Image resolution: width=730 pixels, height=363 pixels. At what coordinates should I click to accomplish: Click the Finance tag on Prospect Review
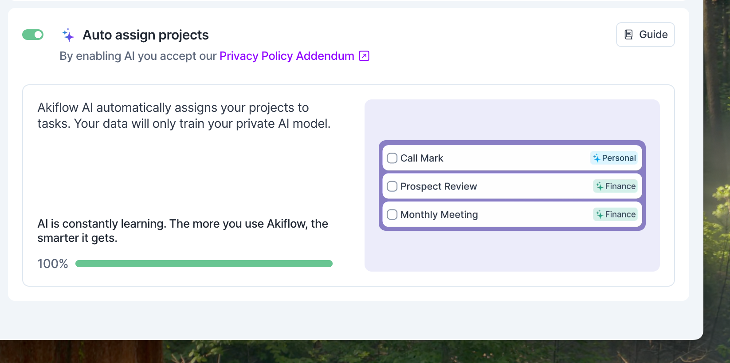616,186
